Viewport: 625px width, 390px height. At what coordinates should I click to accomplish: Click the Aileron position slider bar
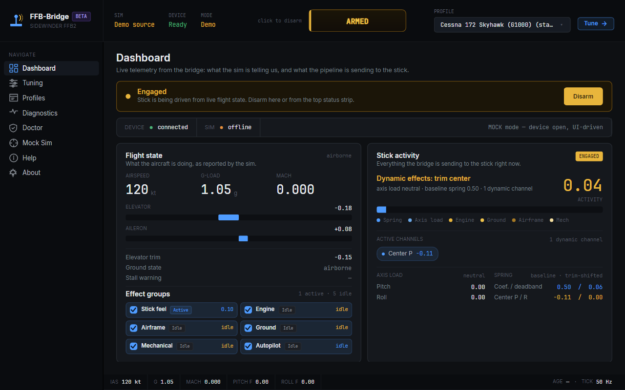click(x=239, y=238)
